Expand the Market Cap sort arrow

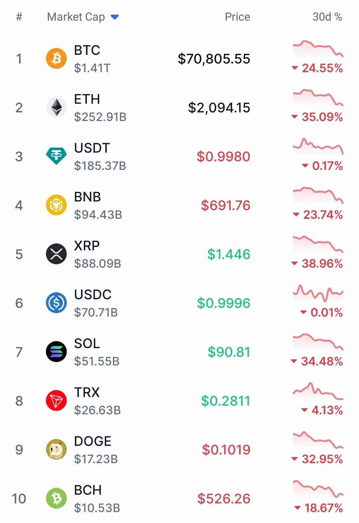(x=115, y=17)
